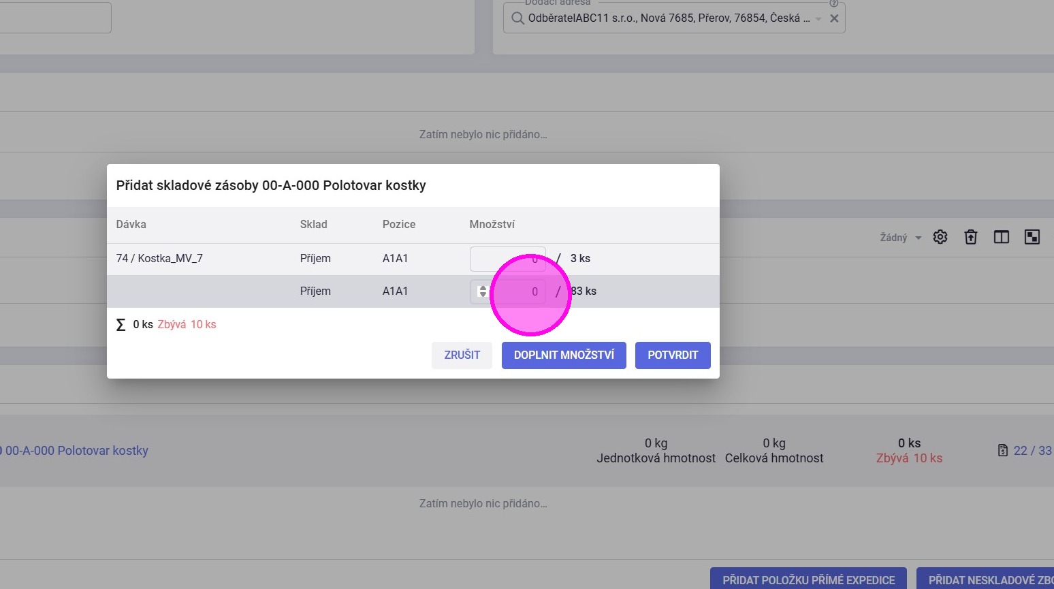The width and height of the screenshot is (1054, 589).
Task: Open the 22 / 33 link
Action: pyautogui.click(x=1032, y=451)
